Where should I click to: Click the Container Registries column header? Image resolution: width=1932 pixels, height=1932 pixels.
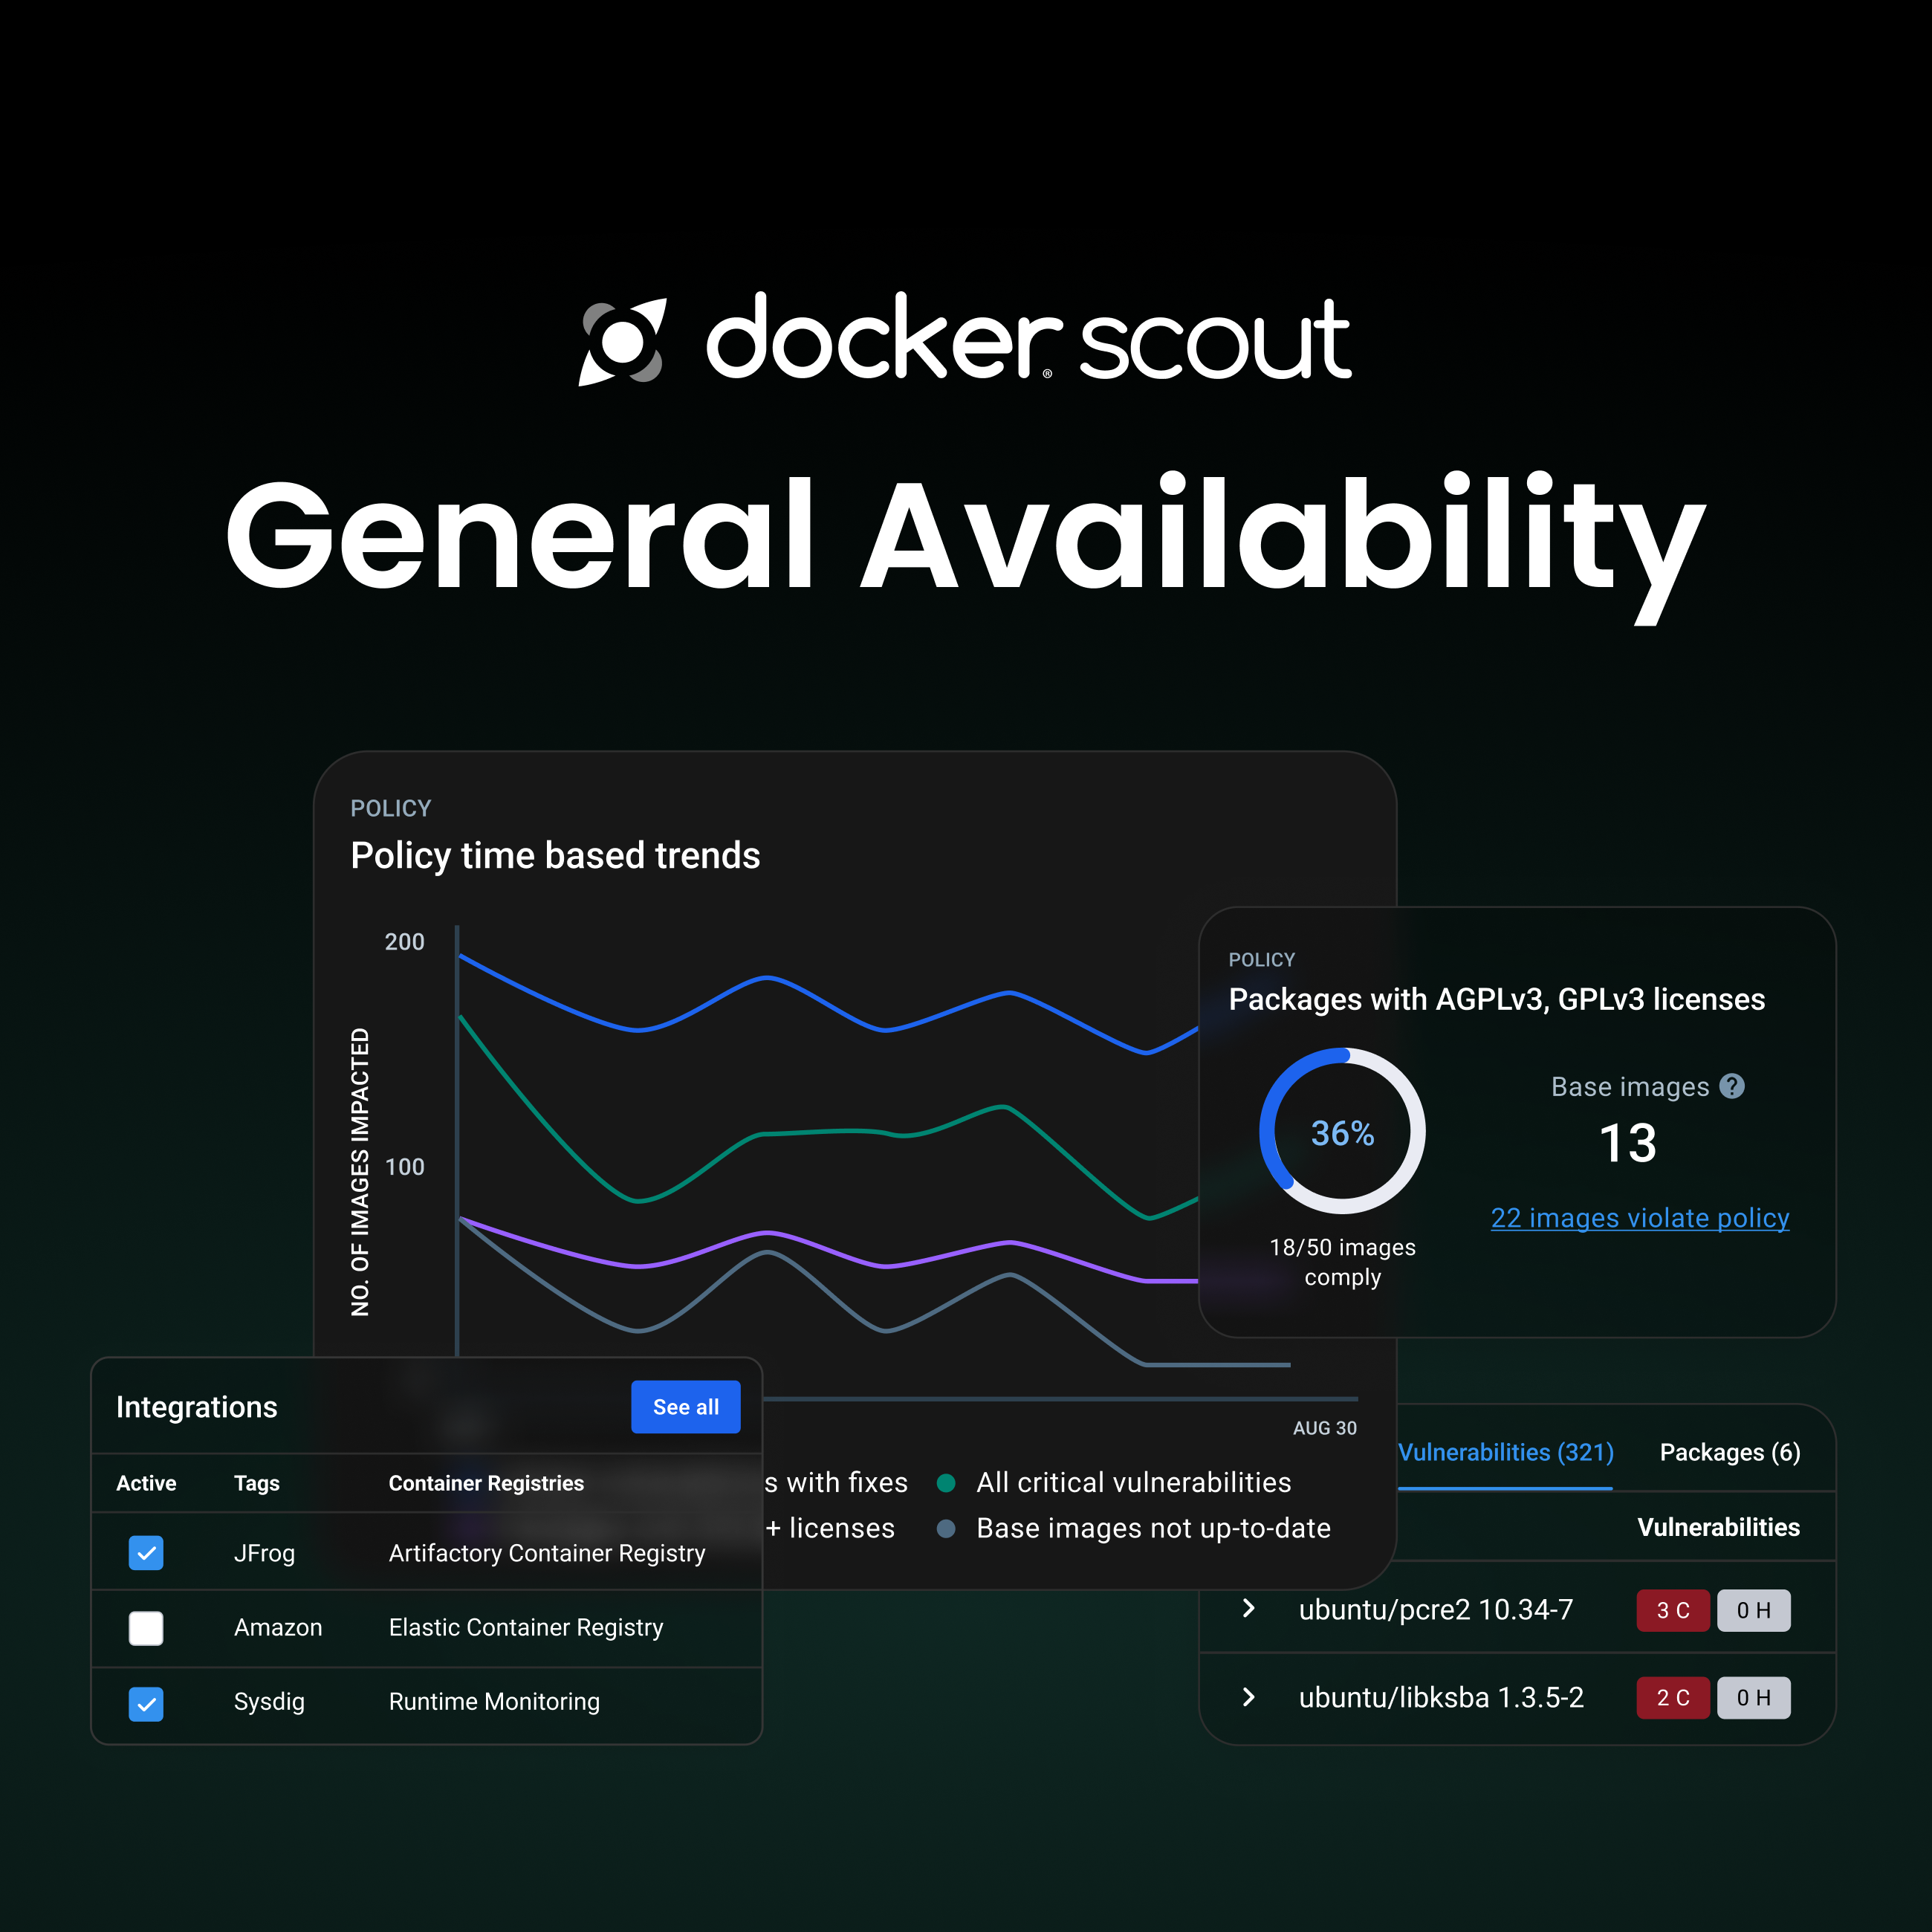[486, 1483]
